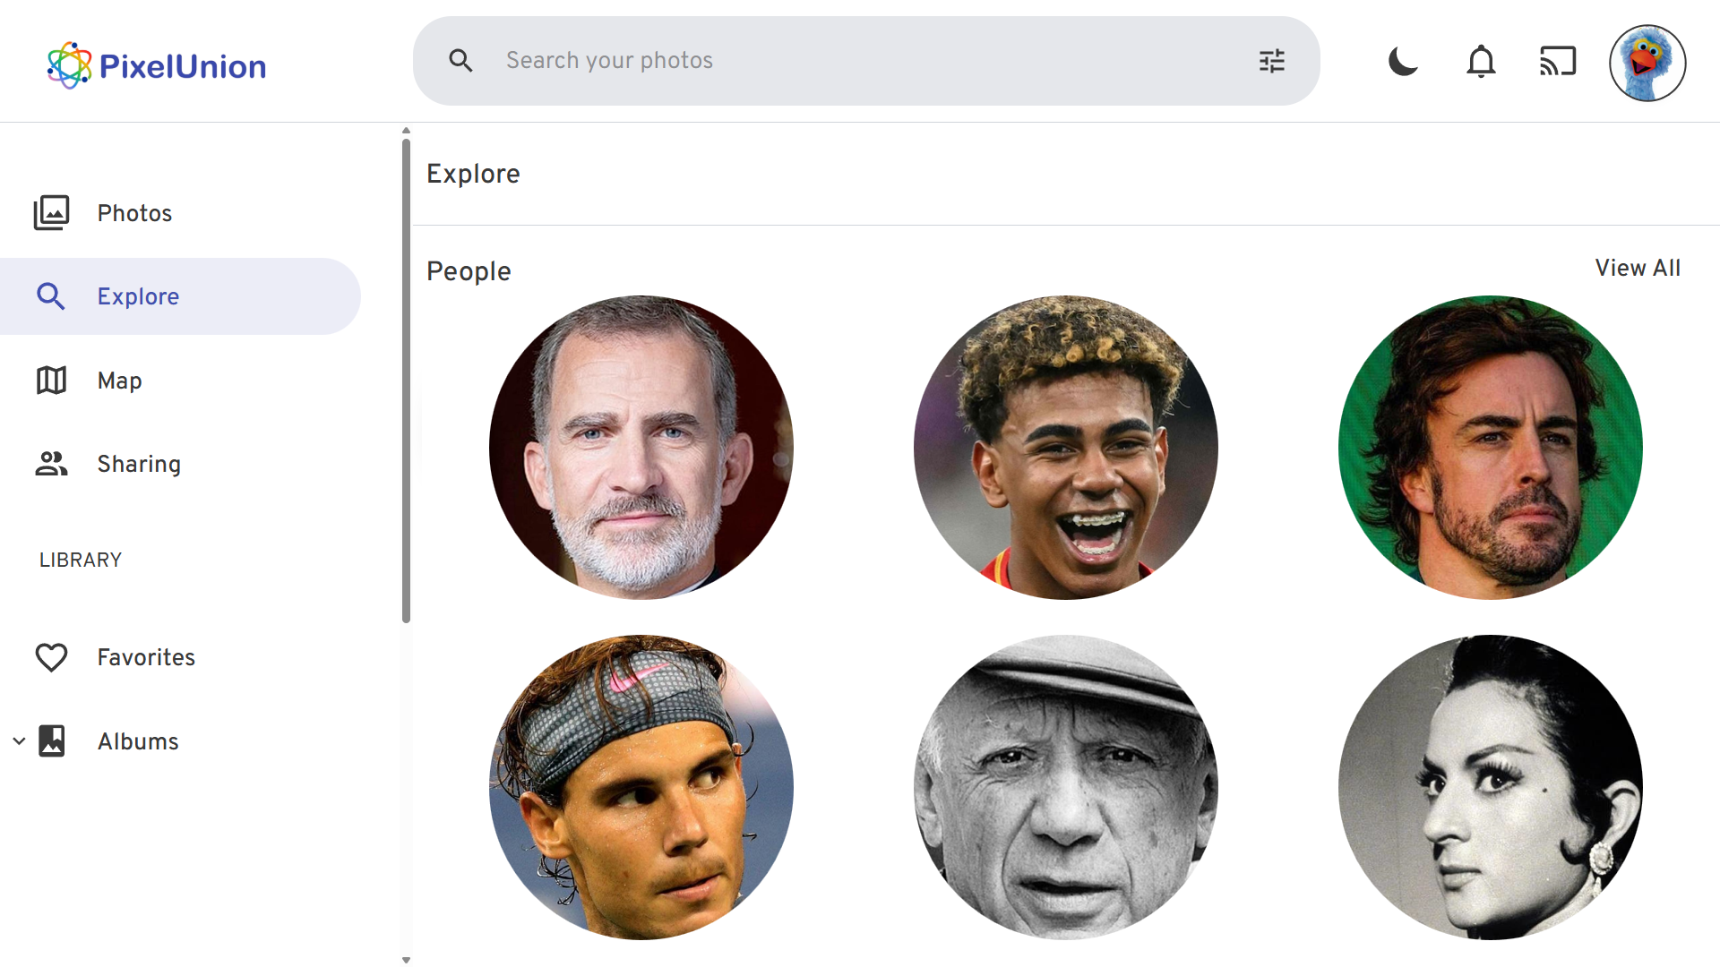Open notifications bell
The height and width of the screenshot is (967, 1720).
pyautogui.click(x=1481, y=62)
